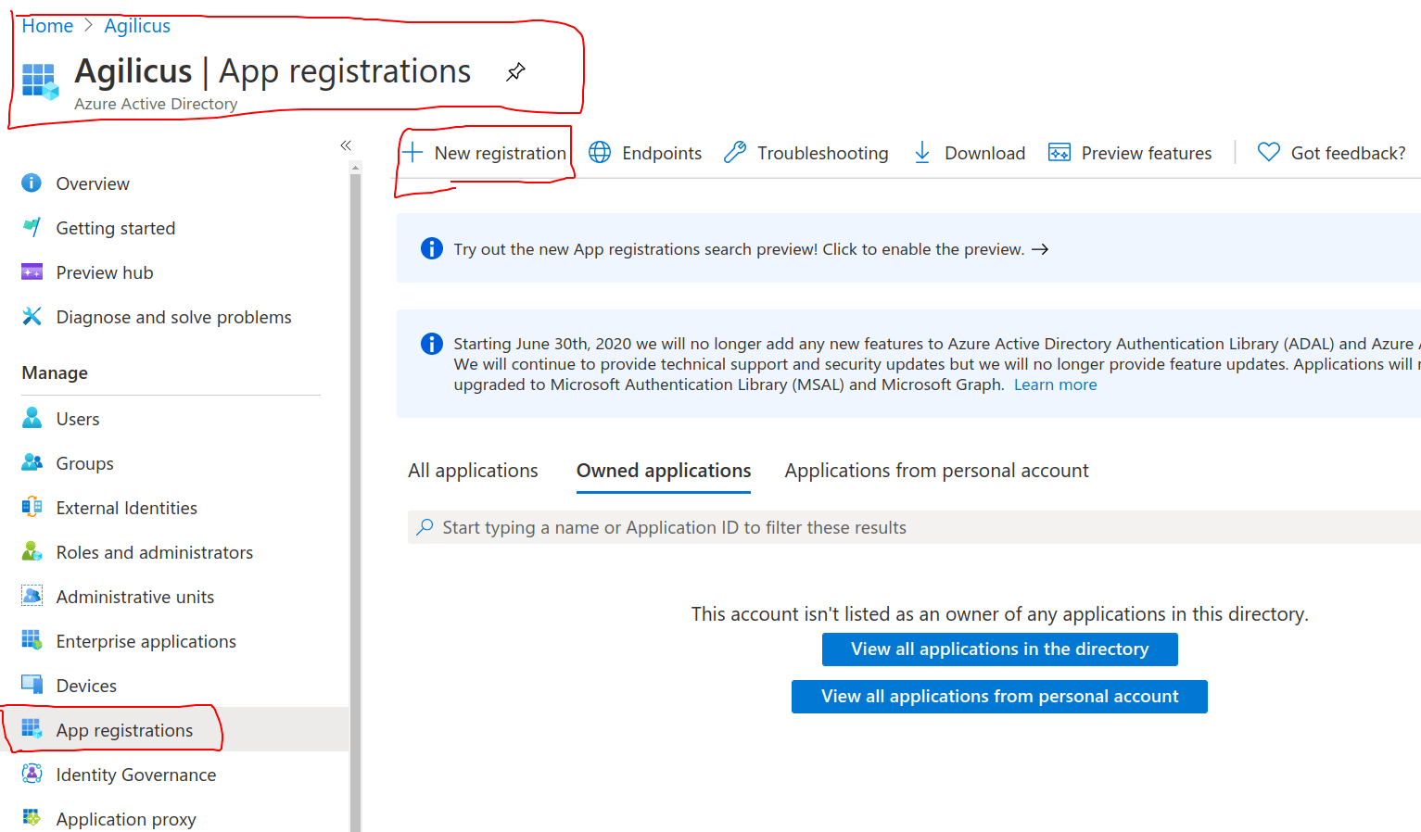The width and height of the screenshot is (1421, 832).
Task: Open Preview features in the toolbar
Action: pyautogui.click(x=1130, y=153)
